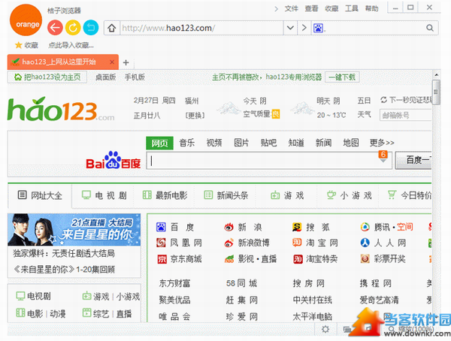Click the 彩票开奖 icon
The width and height of the screenshot is (451, 341).
point(365,259)
